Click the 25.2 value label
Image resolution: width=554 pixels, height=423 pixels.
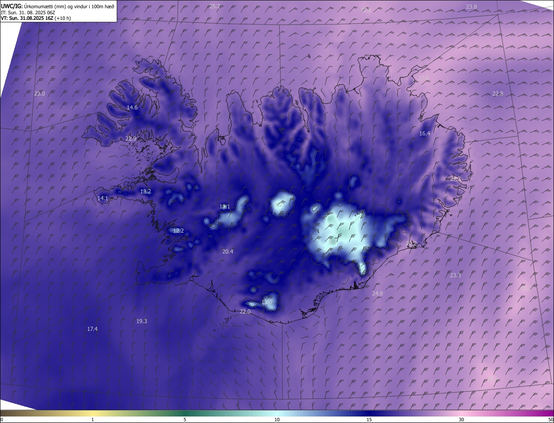[215, 6]
